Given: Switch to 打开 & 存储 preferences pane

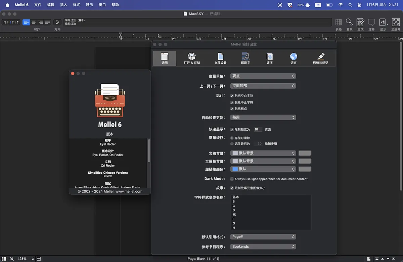Looking at the screenshot, I should [x=192, y=58].
